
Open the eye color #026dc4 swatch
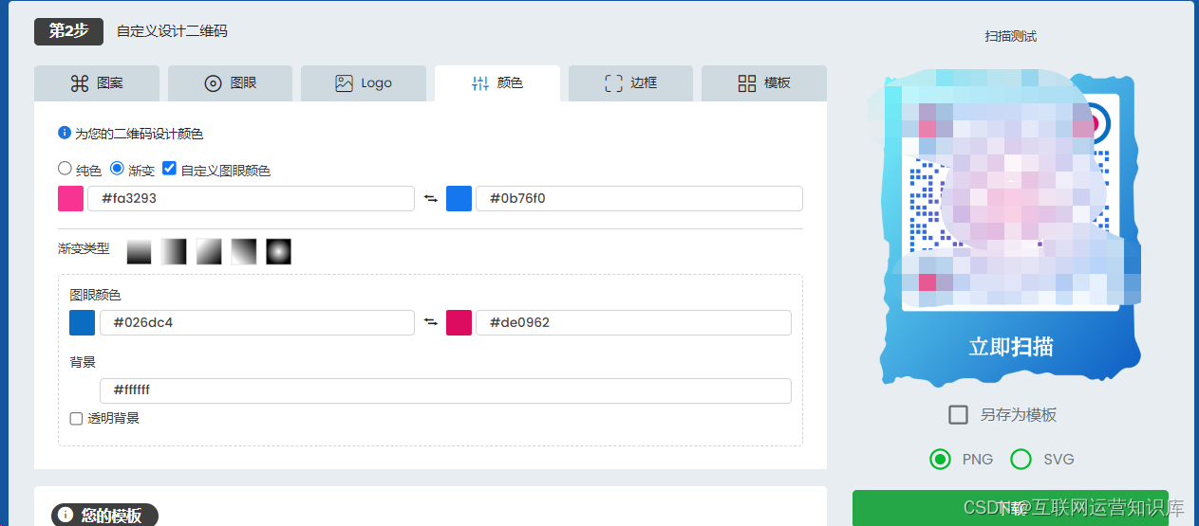[82, 322]
